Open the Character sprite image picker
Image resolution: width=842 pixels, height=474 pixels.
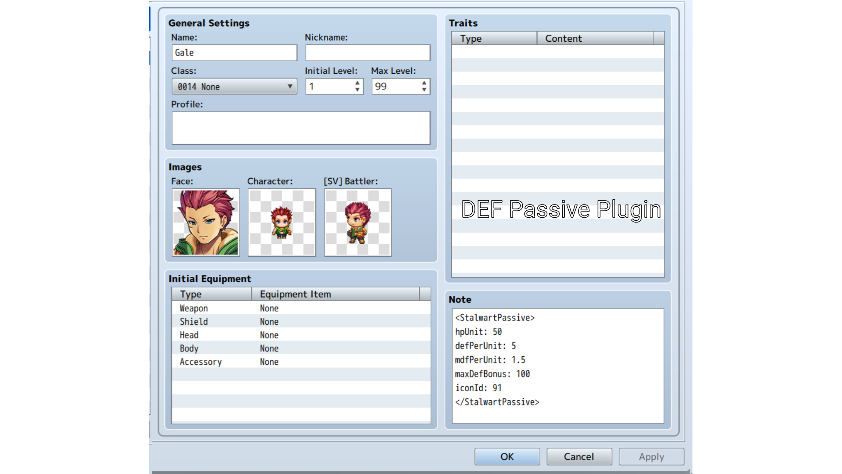coord(282,222)
